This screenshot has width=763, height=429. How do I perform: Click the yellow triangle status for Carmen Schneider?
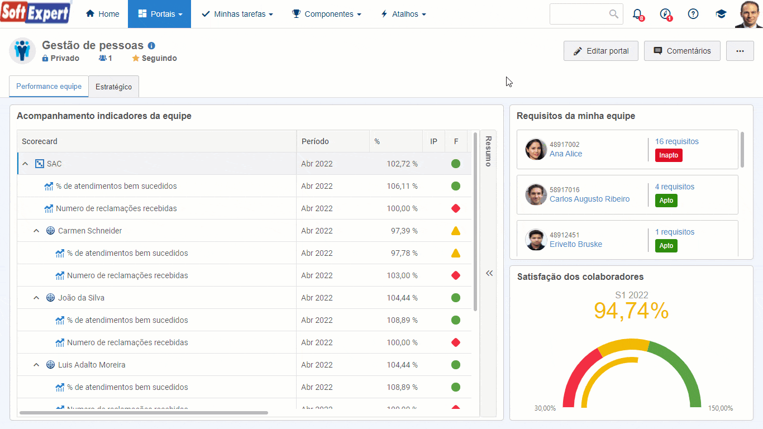[456, 231]
